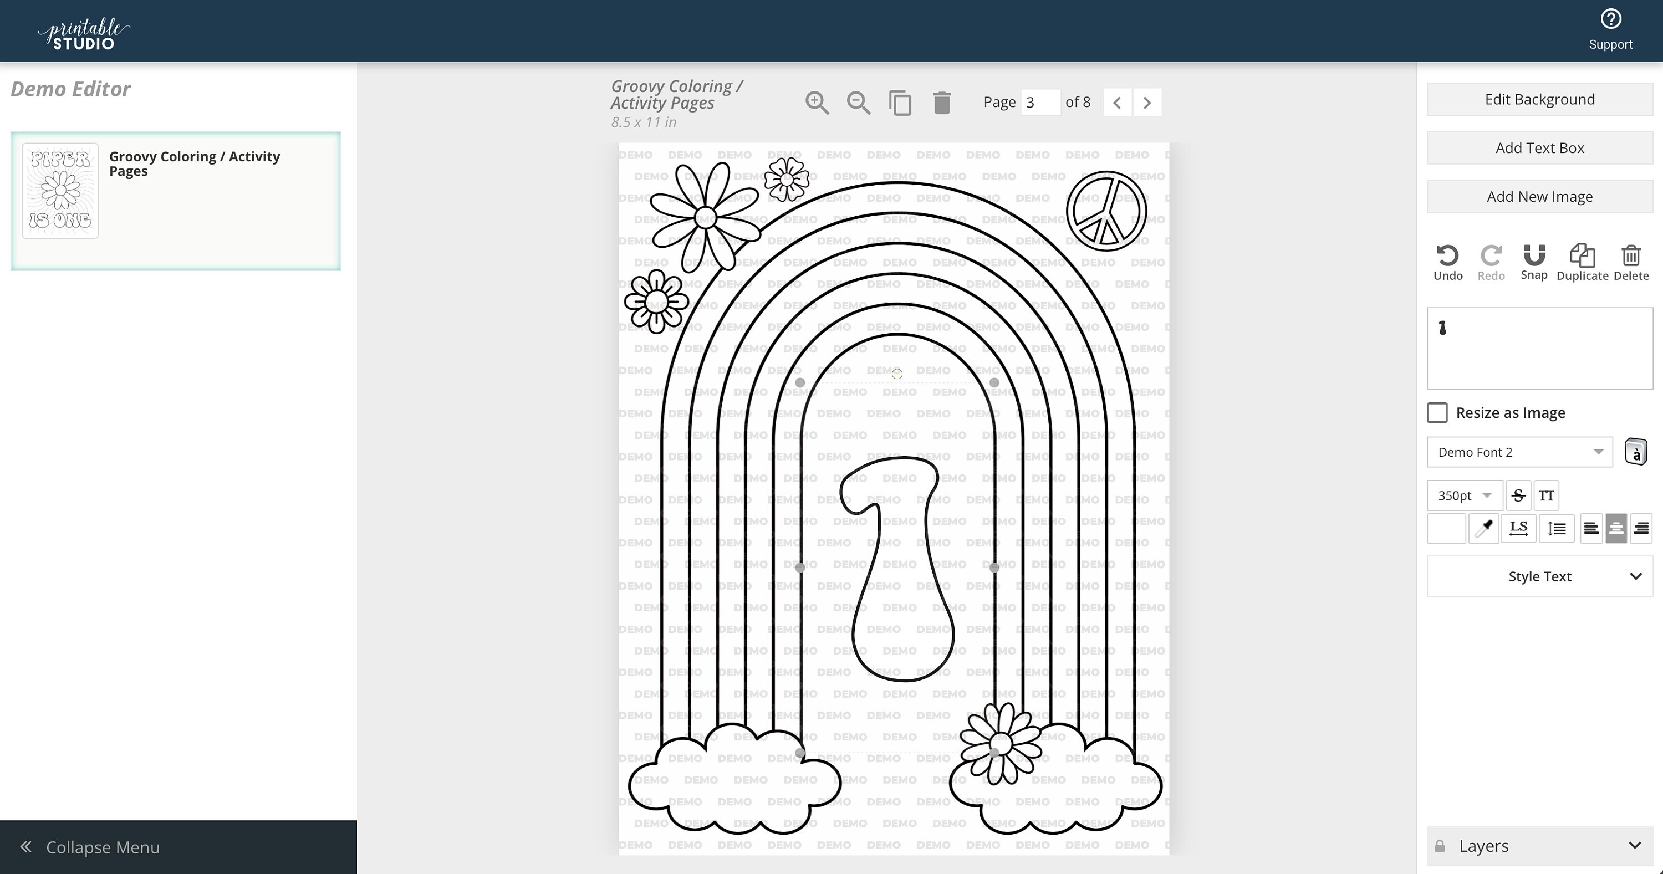Click into the text content box
Image resolution: width=1663 pixels, height=874 pixels.
(1540, 349)
